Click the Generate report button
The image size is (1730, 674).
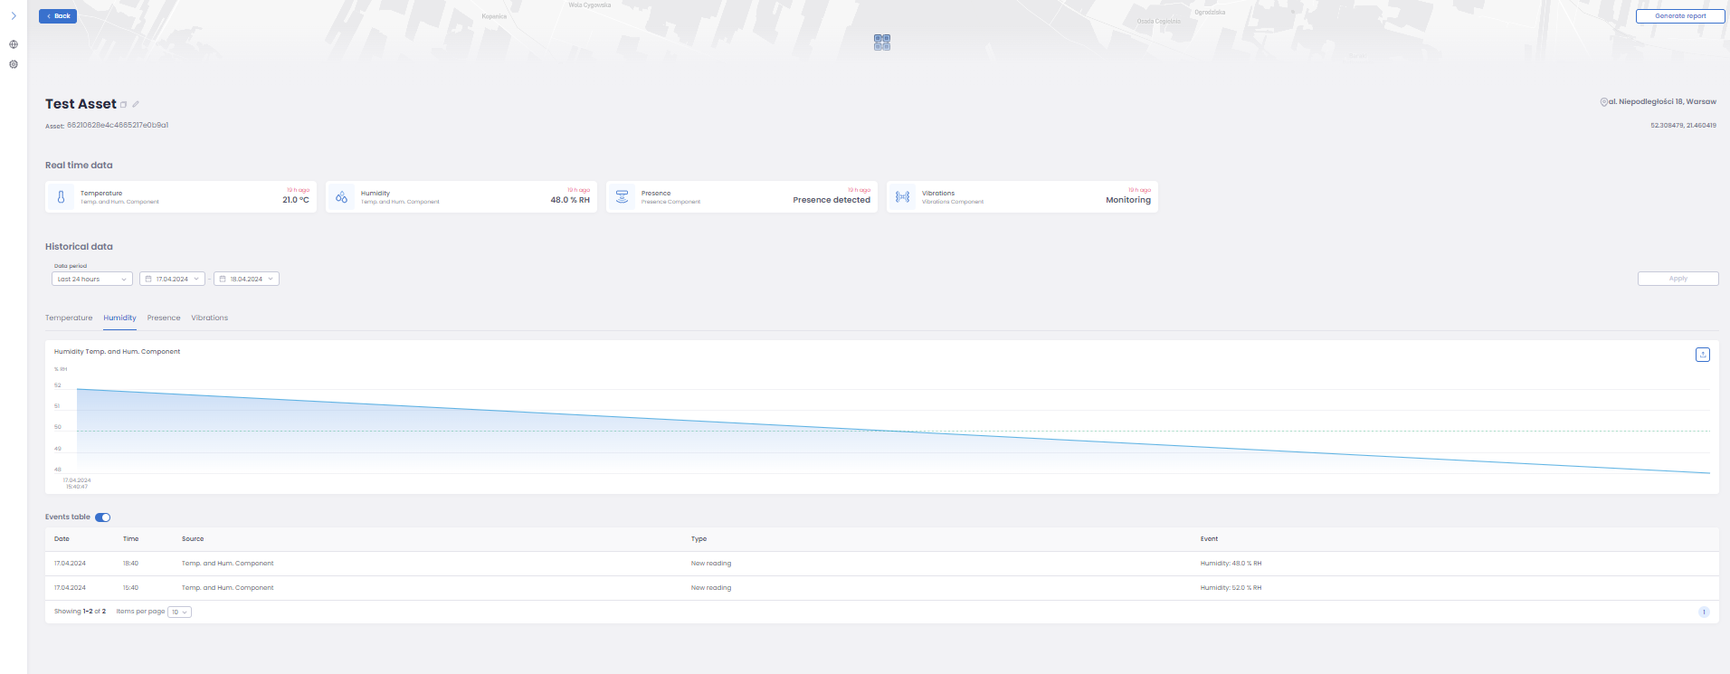coord(1679,16)
